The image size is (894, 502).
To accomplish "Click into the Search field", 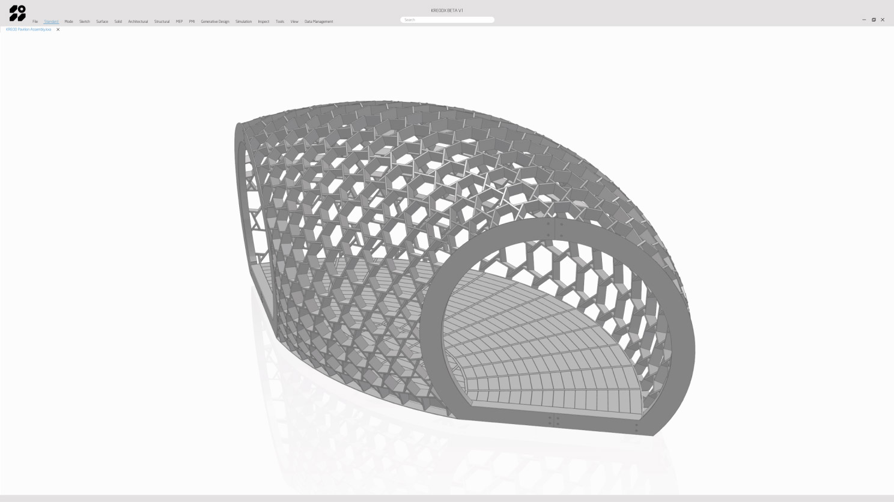I will click(447, 20).
